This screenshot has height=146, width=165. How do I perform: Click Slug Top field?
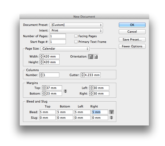tap(48, 118)
